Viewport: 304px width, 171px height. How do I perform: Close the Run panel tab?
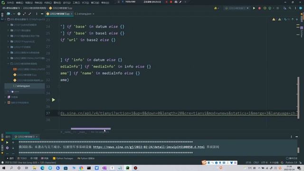(37, 137)
